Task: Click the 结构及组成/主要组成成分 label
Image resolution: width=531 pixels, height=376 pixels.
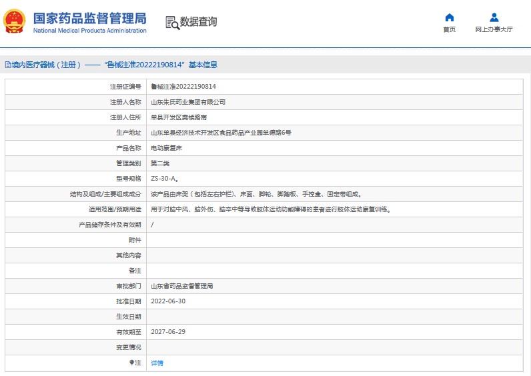Action: pyautogui.click(x=105, y=194)
